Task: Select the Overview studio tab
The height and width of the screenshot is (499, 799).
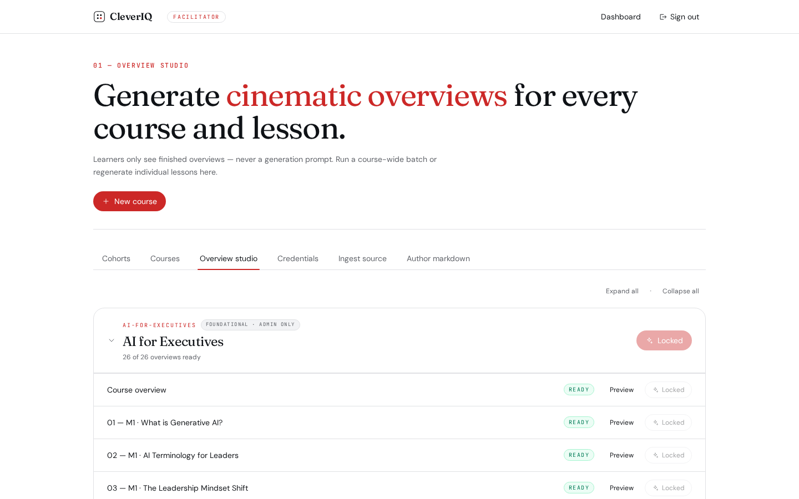Action: (x=229, y=258)
